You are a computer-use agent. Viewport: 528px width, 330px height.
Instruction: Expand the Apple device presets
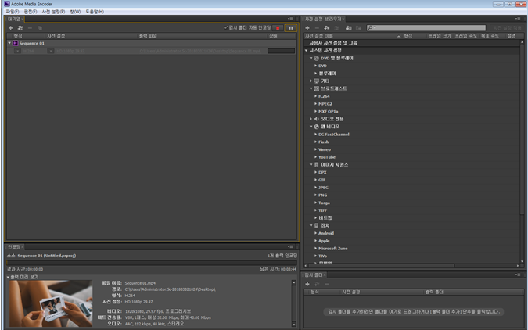[315, 241]
